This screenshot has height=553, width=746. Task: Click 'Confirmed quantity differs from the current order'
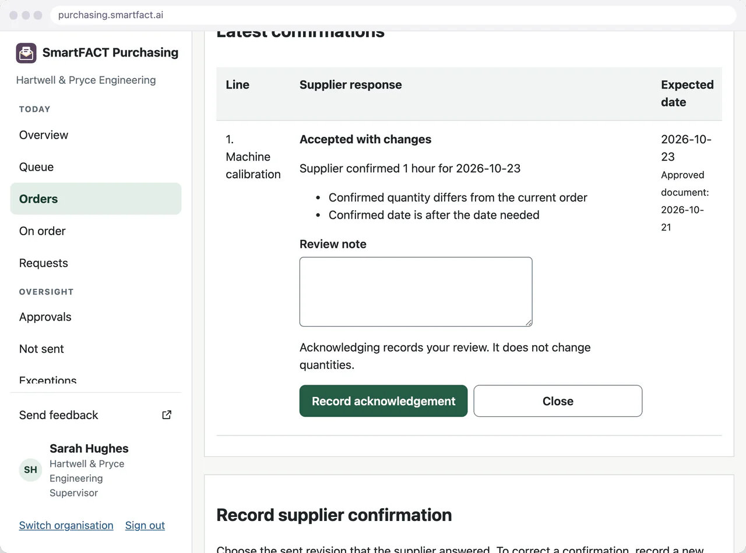click(458, 198)
